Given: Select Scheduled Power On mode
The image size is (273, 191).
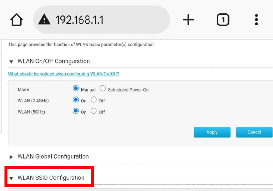Looking at the screenshot, I should point(103,89).
